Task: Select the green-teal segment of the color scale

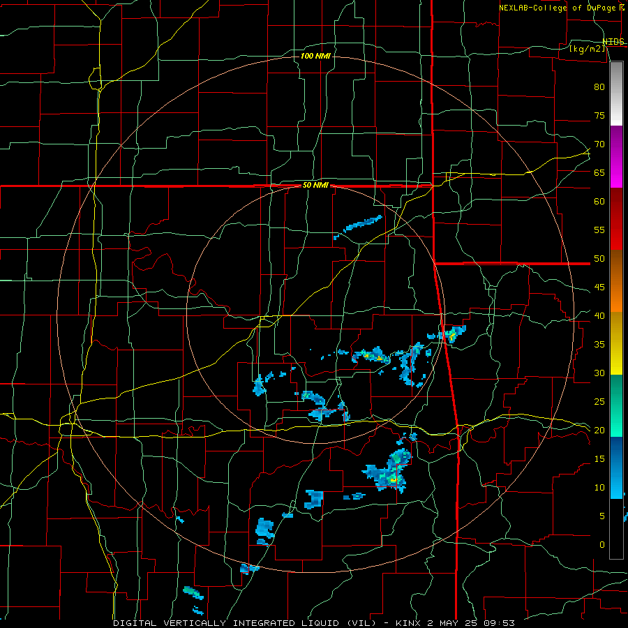Action: (x=616, y=405)
